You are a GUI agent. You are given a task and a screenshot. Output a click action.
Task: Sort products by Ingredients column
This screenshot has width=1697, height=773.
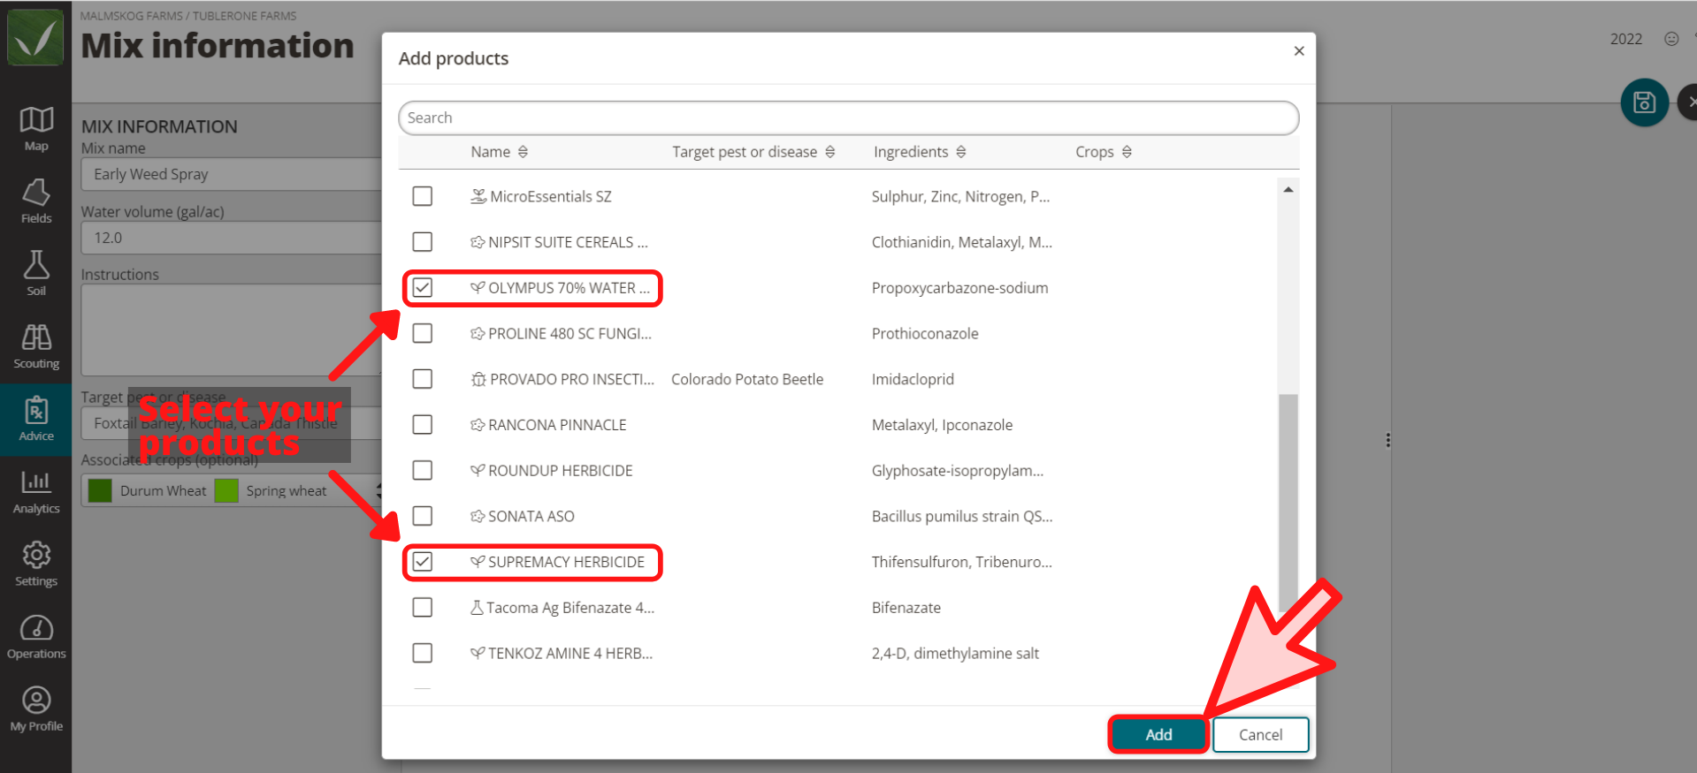click(920, 152)
